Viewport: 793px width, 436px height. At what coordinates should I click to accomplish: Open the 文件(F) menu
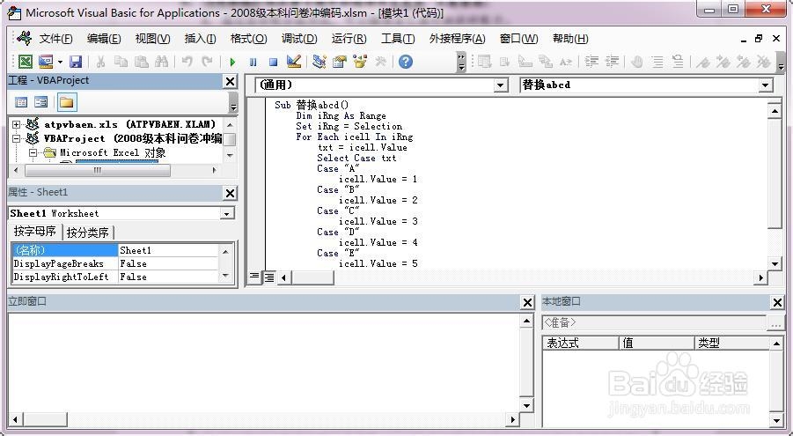click(55, 39)
